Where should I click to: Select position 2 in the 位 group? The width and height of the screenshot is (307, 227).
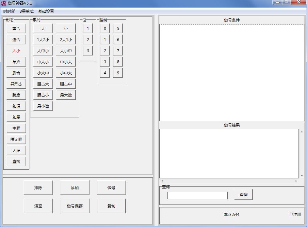tap(88, 40)
